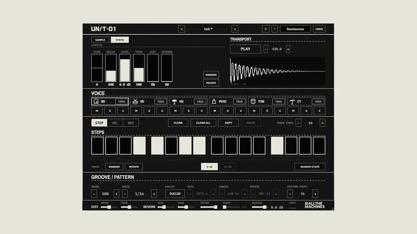
Task: Trigger the SD voice with TRIG
Action: click(161, 101)
